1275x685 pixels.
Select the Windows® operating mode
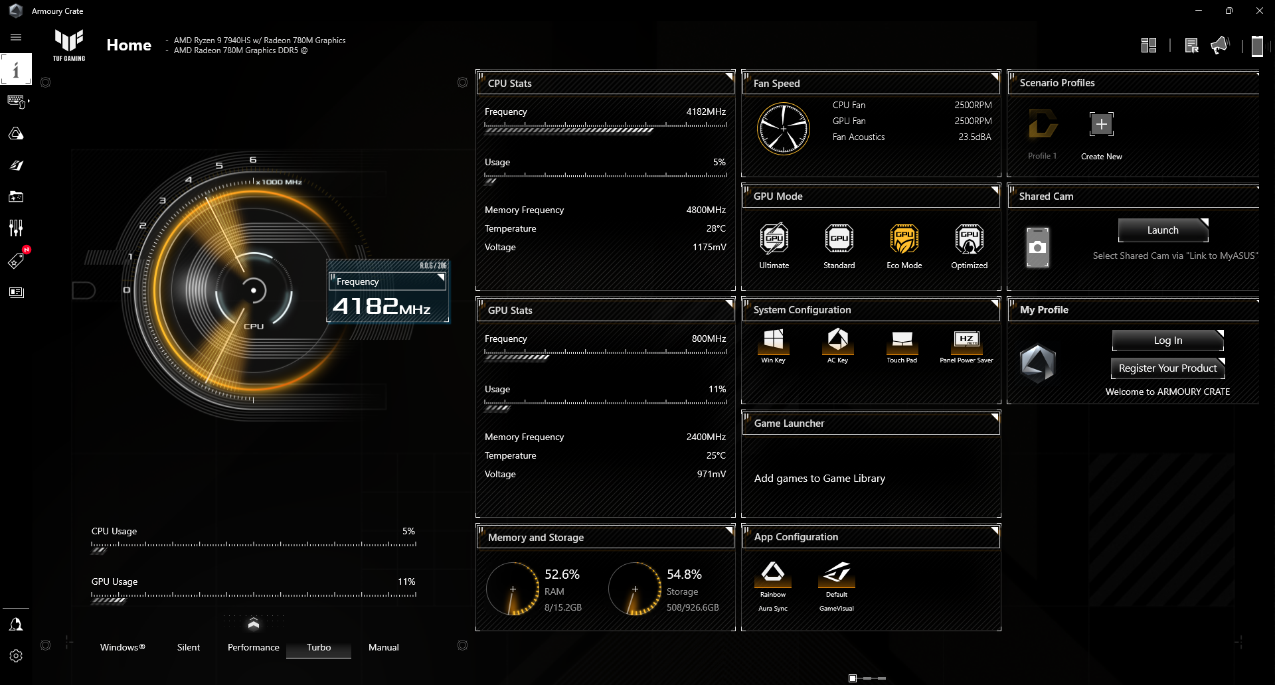pyautogui.click(x=123, y=647)
